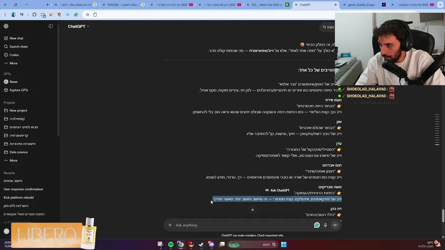This screenshot has width=445, height=250.
Task: Focus the Ask anything input field
Action: pyautogui.click(x=243, y=225)
